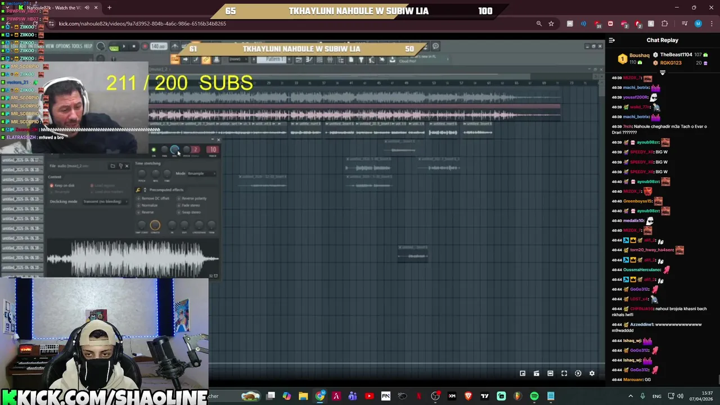
Task: Open the Declicking mode dropdown
Action: tap(105, 201)
